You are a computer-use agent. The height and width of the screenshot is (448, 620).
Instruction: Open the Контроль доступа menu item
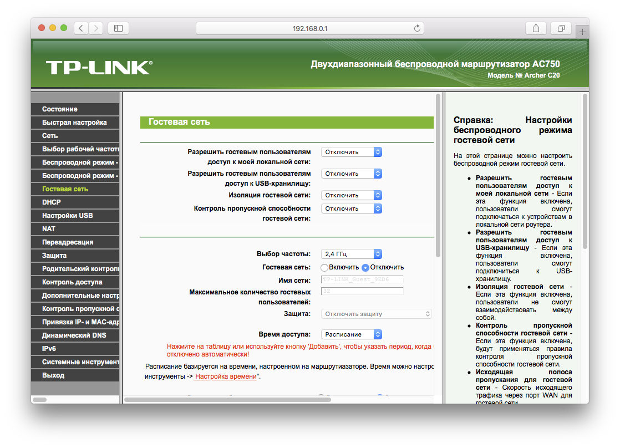pos(75,282)
